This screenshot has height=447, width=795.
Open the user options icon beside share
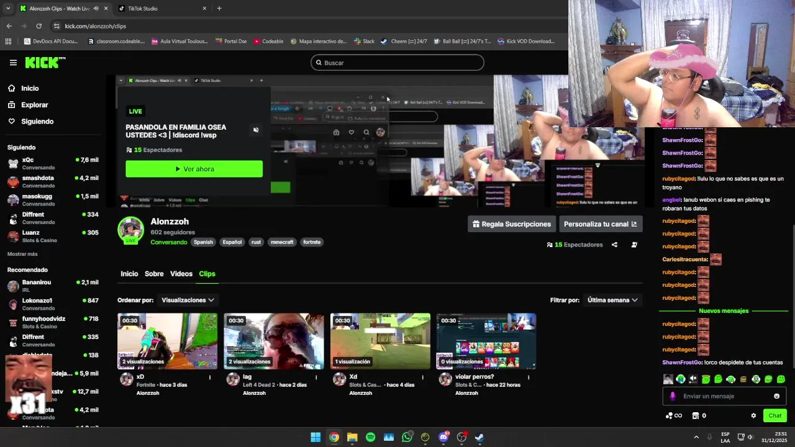click(634, 245)
